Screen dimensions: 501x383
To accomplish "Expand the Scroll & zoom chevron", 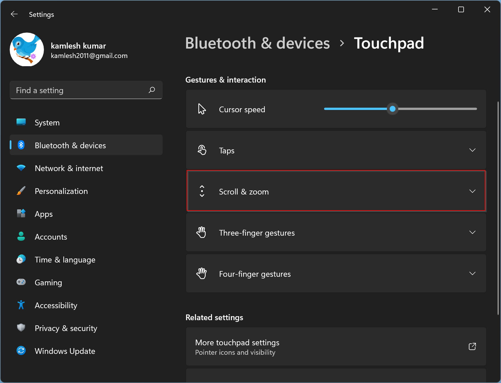I will pyautogui.click(x=472, y=191).
